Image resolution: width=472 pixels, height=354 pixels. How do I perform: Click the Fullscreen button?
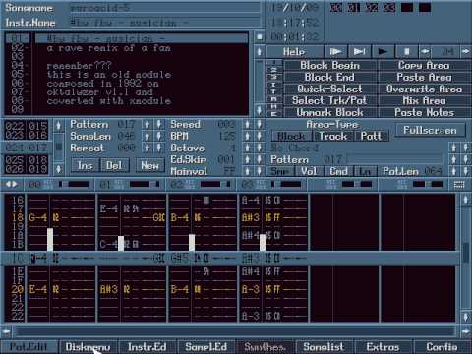(430, 130)
